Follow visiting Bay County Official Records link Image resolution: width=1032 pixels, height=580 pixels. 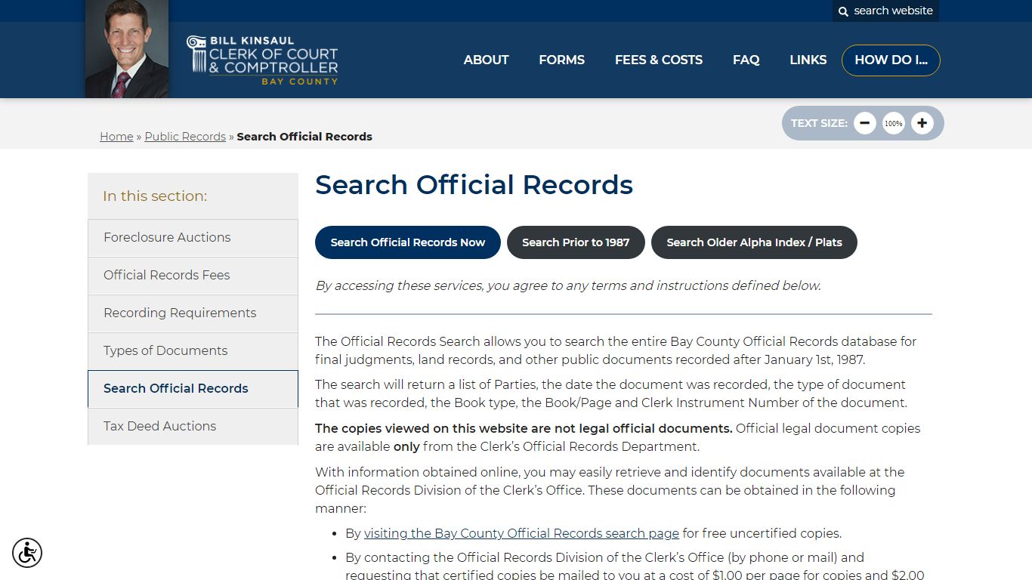click(x=521, y=533)
